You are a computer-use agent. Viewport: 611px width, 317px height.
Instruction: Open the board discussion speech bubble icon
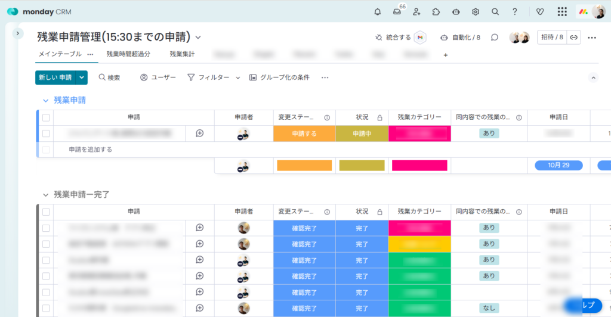click(495, 38)
